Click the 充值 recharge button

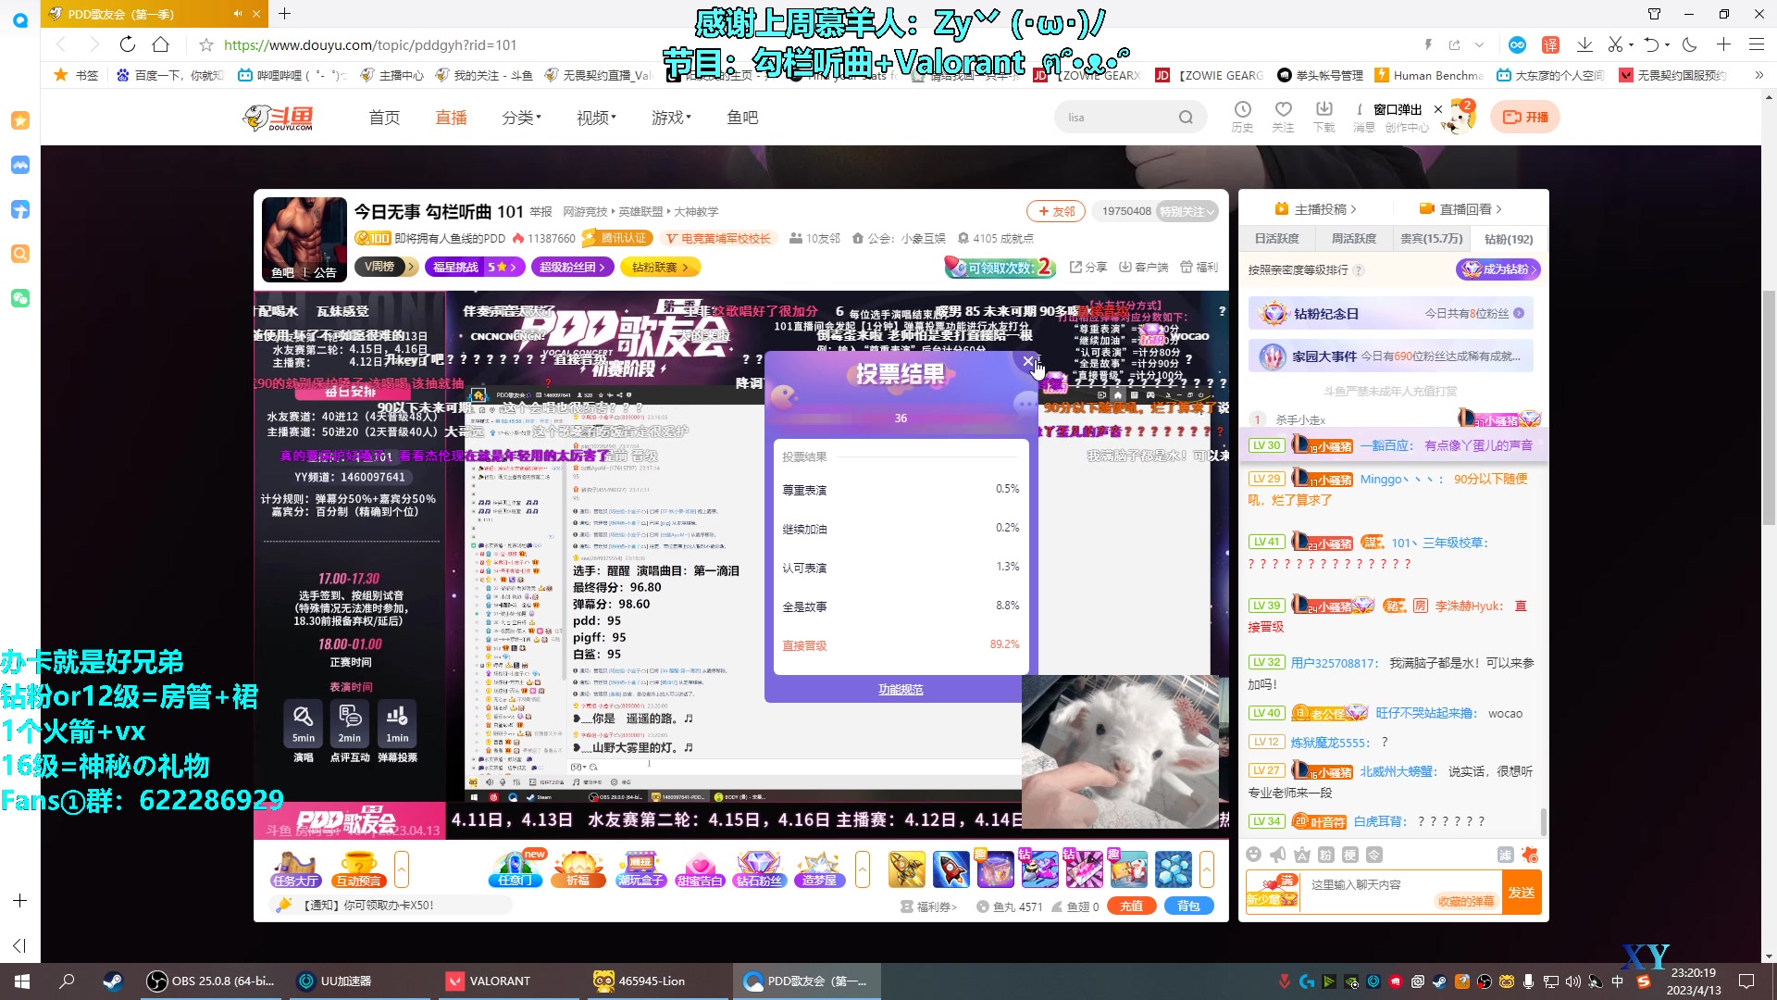(1131, 906)
